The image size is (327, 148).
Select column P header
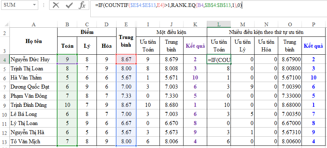pyautogui.click(x=314, y=24)
